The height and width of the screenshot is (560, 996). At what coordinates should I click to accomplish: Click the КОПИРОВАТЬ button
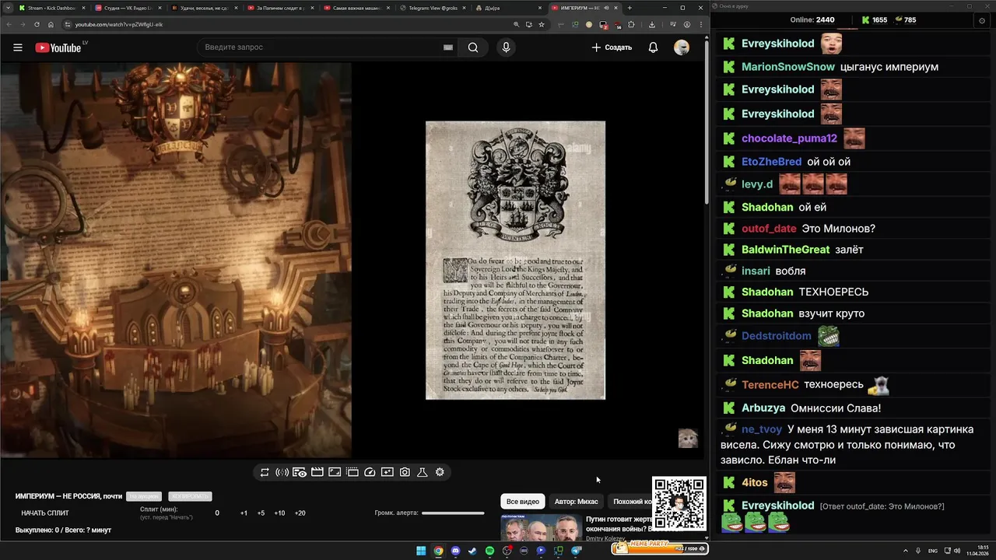[190, 496]
